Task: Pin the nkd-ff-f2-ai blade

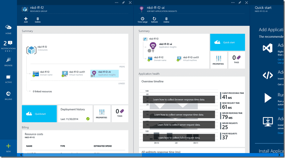Action: tap(240, 2)
